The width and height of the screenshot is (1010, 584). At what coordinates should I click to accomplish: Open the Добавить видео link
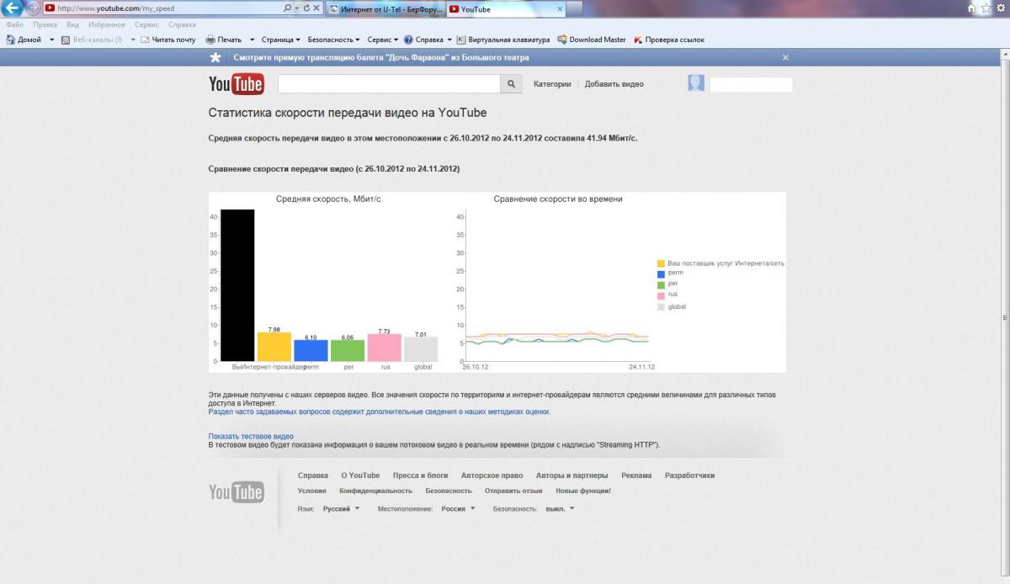point(614,84)
